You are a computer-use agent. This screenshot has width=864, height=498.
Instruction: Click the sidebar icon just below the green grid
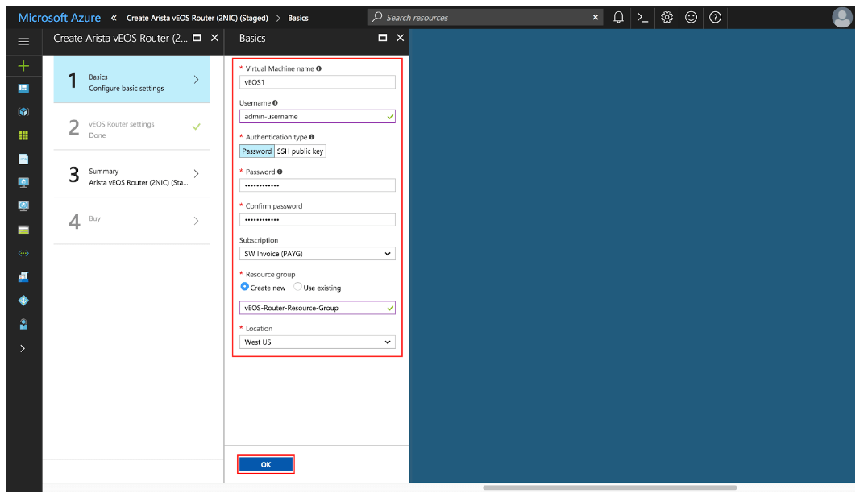pyautogui.click(x=23, y=160)
